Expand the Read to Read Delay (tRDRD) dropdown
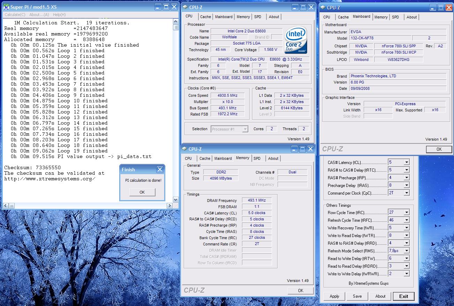This screenshot has width=454, height=306. 406,266
